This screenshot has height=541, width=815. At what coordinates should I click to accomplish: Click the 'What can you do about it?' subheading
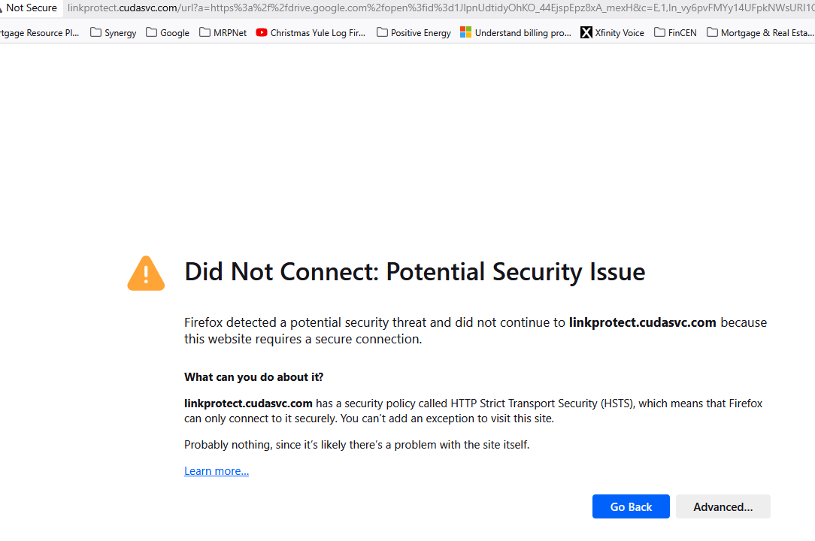click(x=253, y=376)
